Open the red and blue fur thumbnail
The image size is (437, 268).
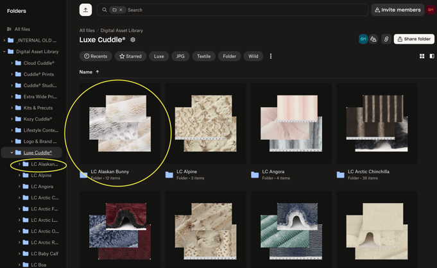pos(120,231)
